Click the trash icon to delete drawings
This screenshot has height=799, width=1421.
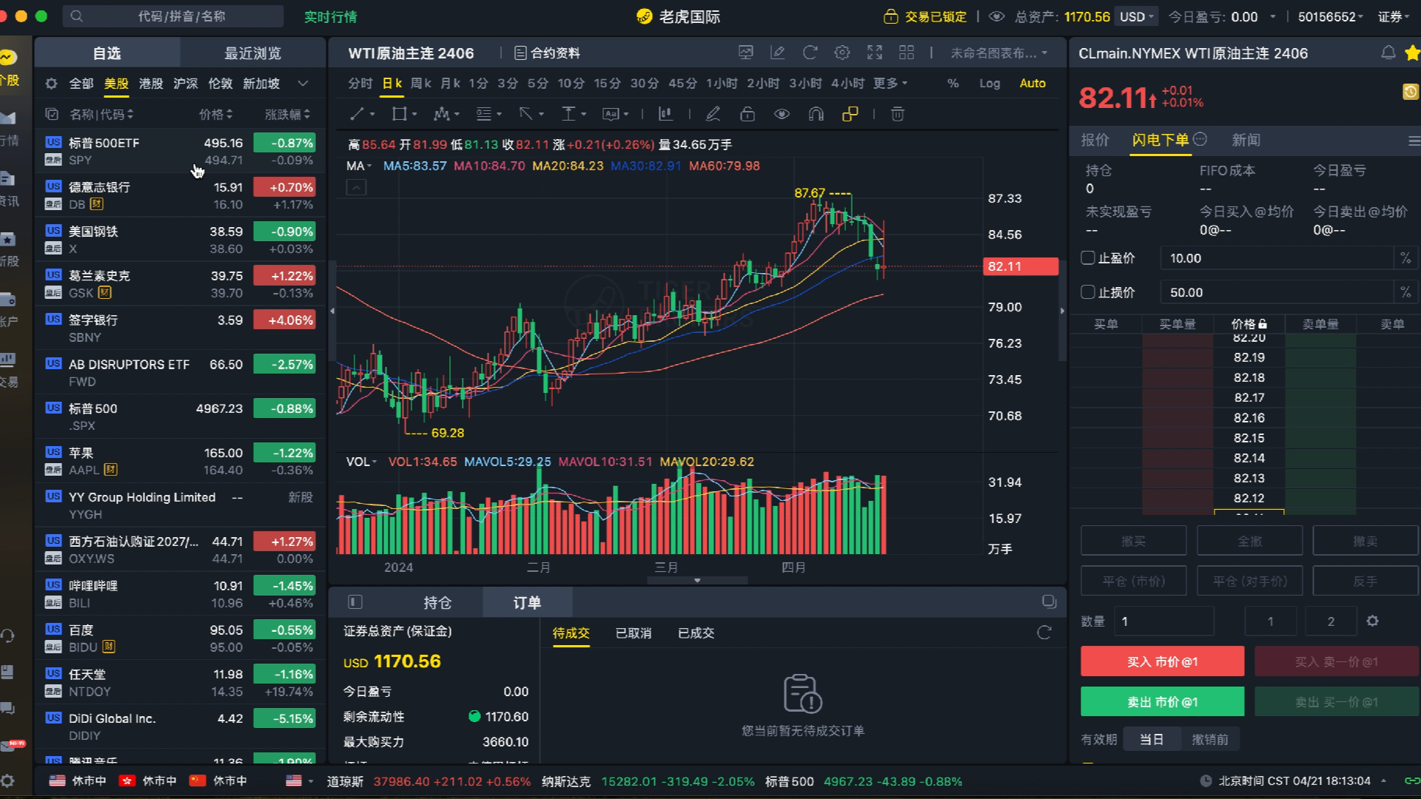pos(898,114)
